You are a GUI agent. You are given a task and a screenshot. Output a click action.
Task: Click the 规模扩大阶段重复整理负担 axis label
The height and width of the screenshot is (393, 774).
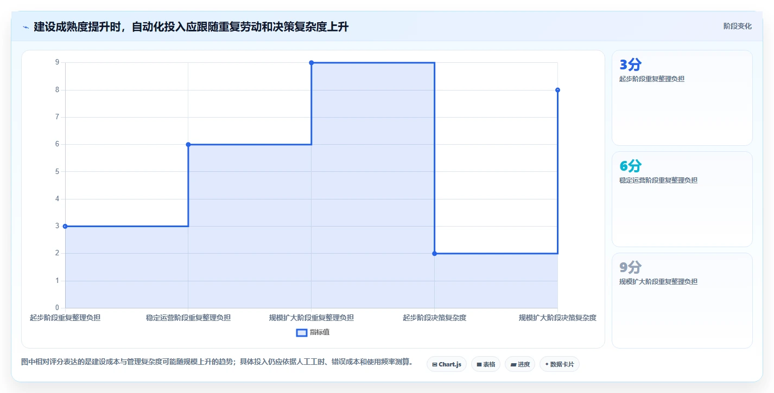[312, 318]
